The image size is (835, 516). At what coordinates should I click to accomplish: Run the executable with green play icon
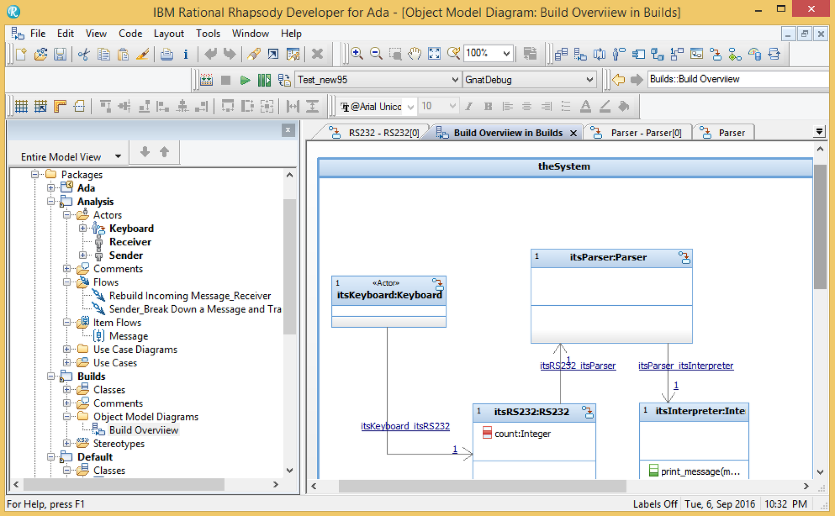(x=245, y=80)
